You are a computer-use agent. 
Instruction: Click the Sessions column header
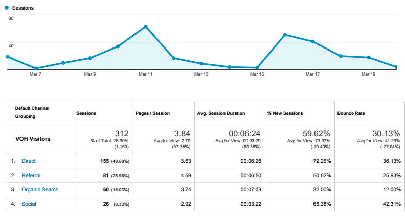(x=86, y=113)
